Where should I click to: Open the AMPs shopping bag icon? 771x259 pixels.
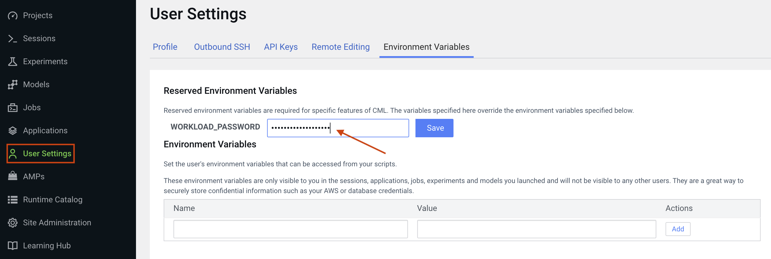[x=13, y=176]
